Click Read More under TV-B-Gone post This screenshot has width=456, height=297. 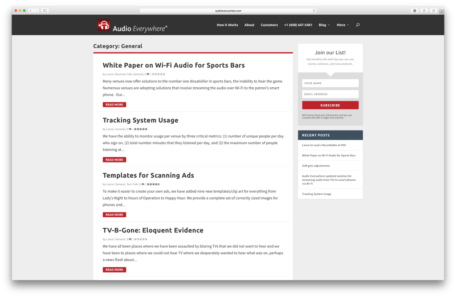point(114,270)
